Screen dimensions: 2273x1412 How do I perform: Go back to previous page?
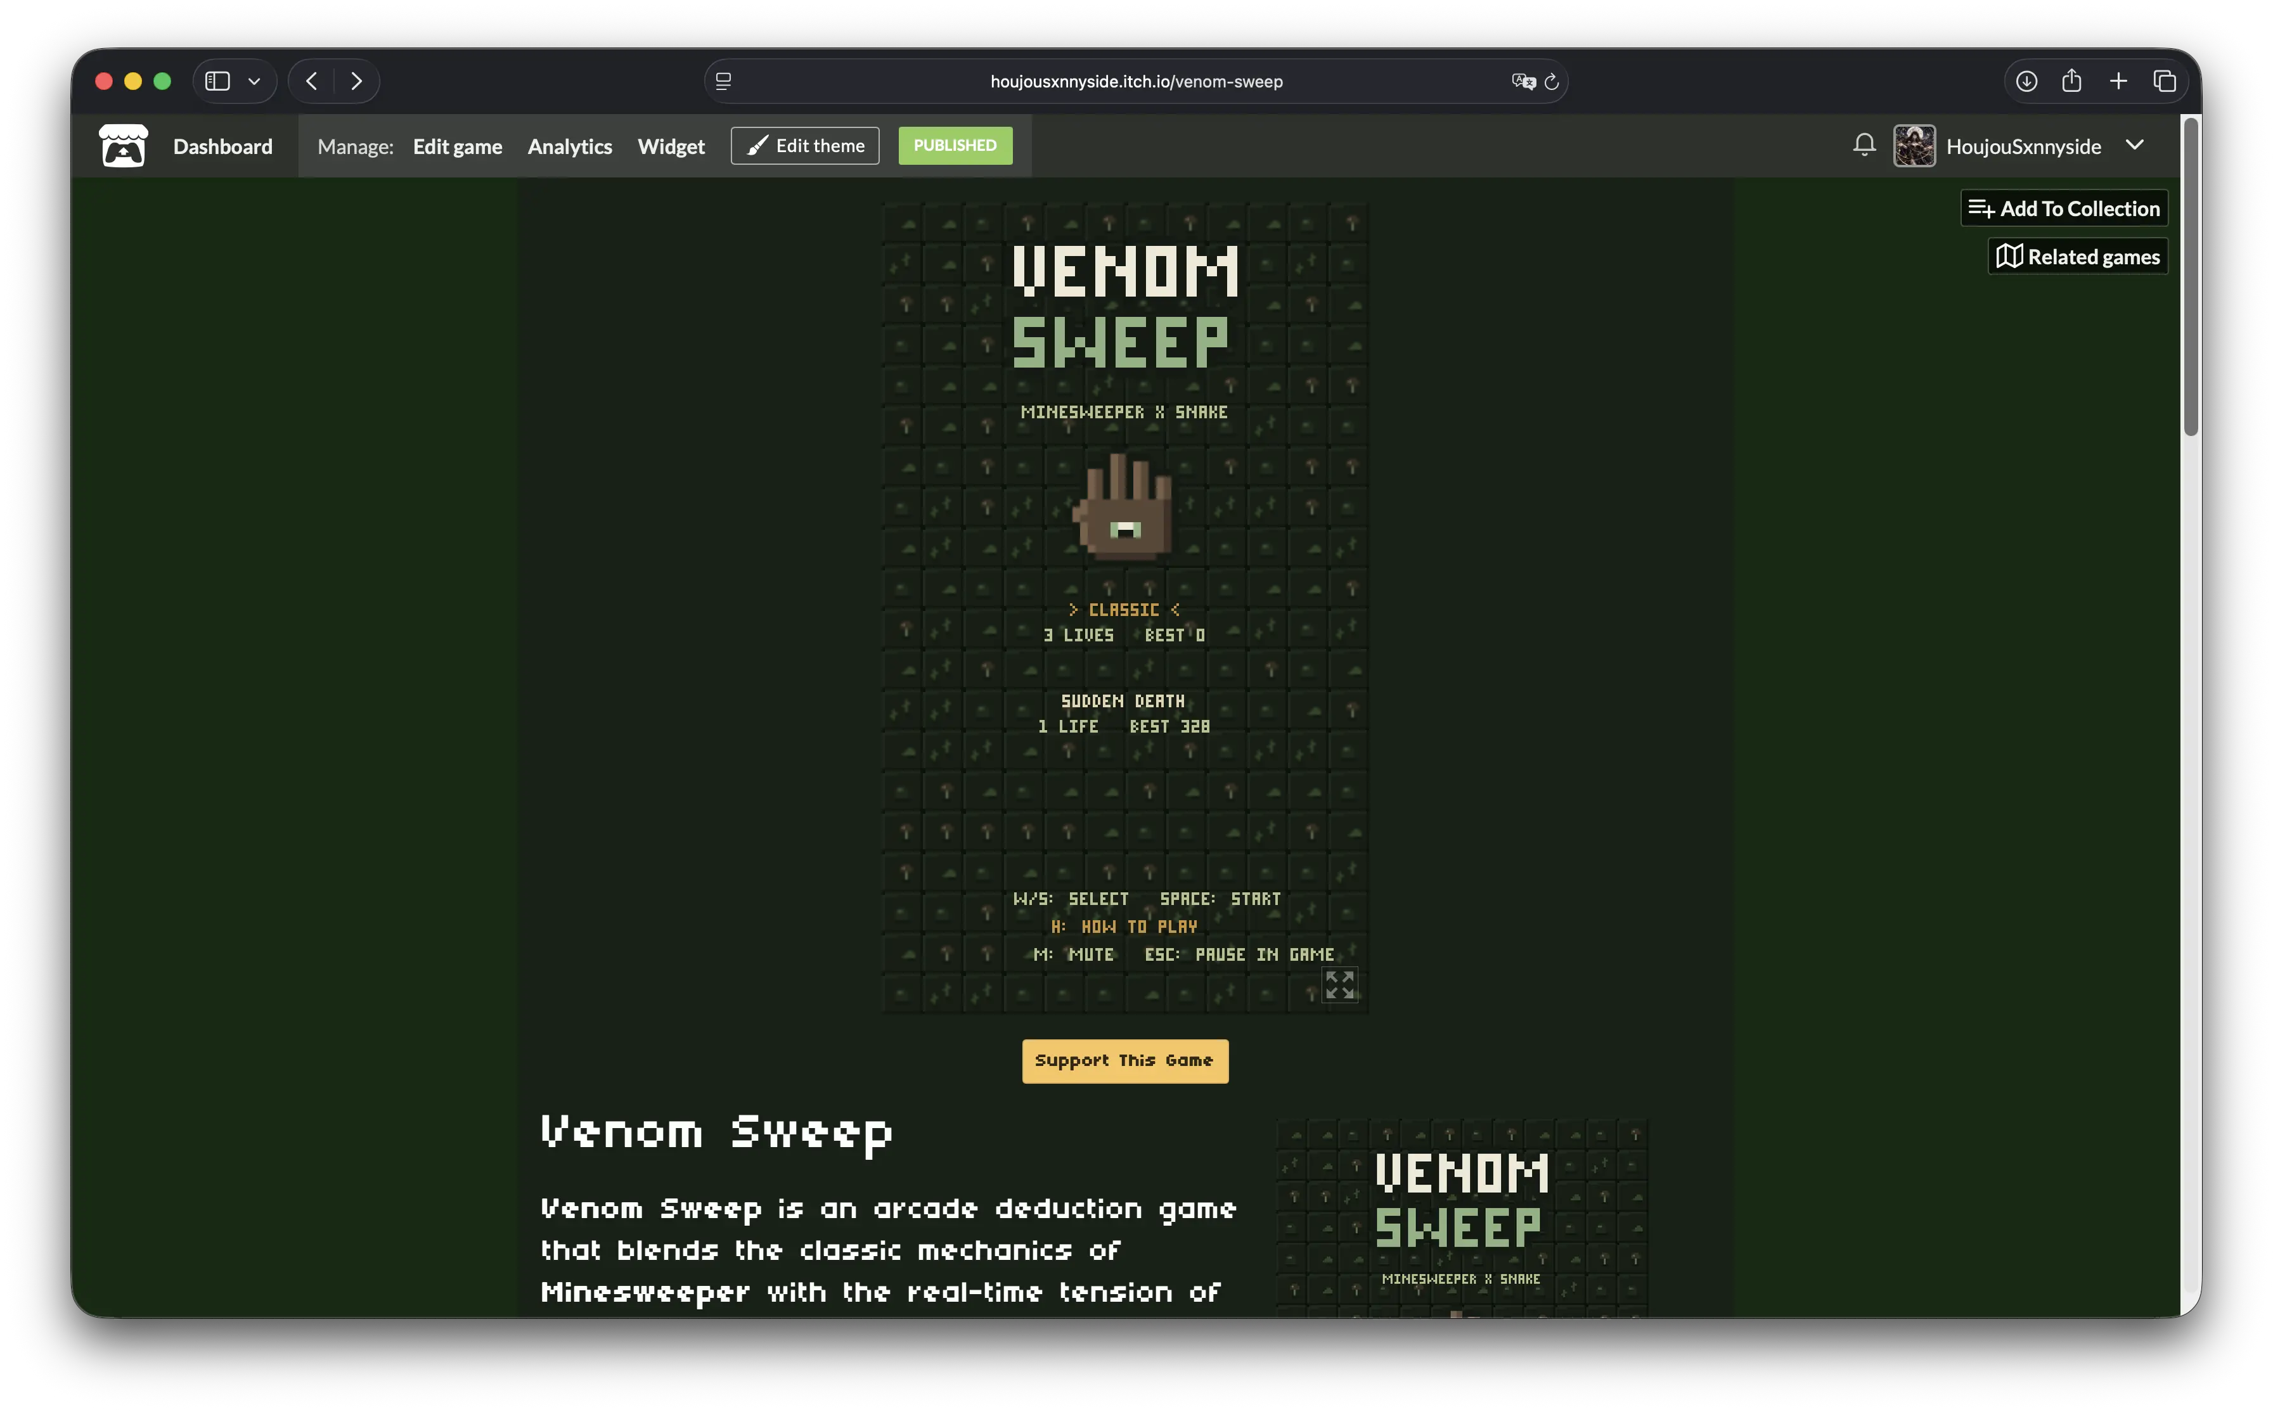click(x=312, y=81)
